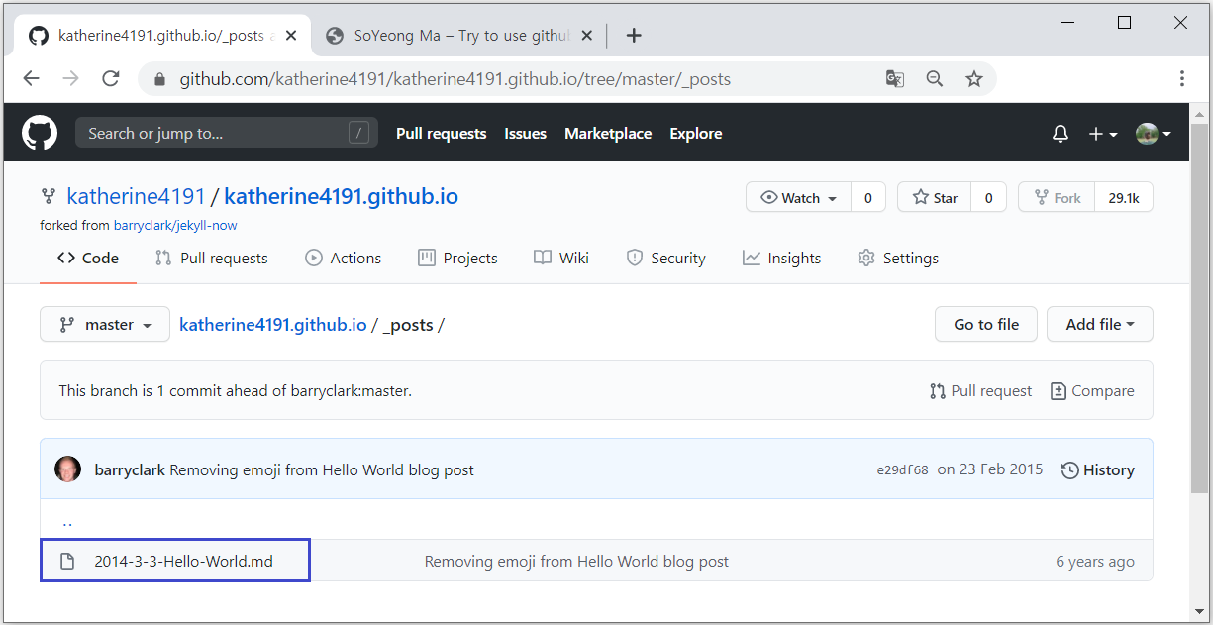This screenshot has width=1213, height=625.
Task: Open commit hash e29df68
Action: [902, 470]
